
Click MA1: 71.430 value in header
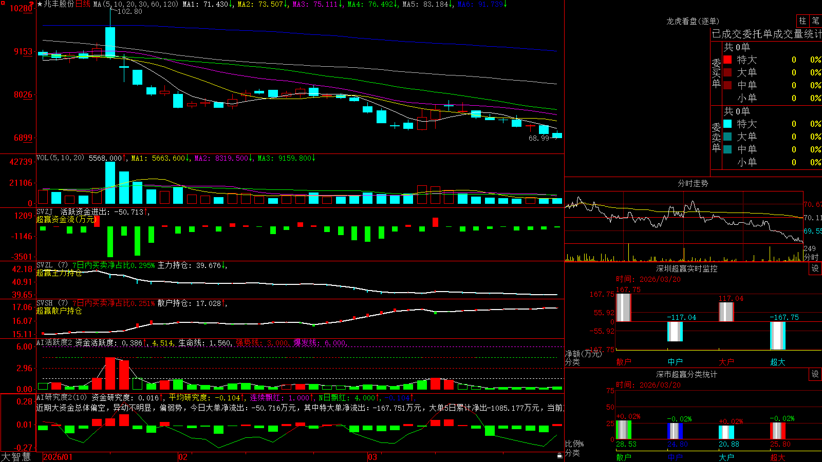(208, 4)
